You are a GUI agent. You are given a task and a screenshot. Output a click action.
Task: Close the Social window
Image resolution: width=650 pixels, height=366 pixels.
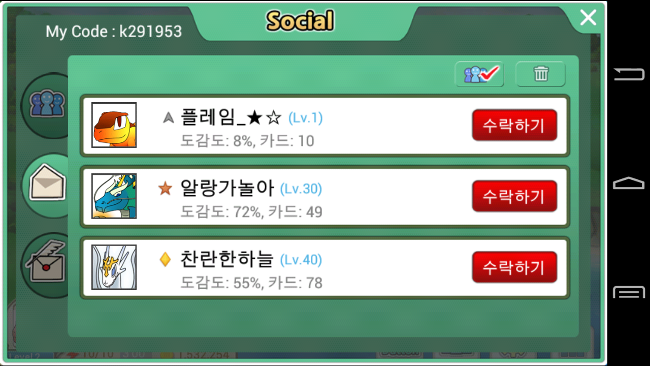click(588, 18)
